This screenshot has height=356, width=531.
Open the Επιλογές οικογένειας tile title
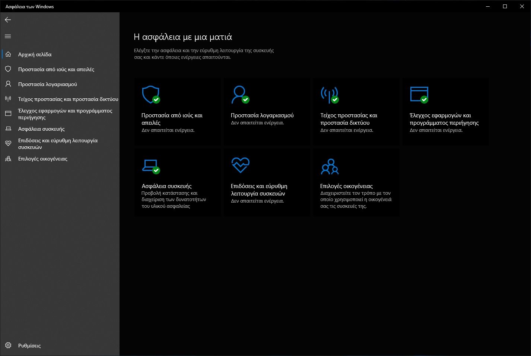pos(346,186)
